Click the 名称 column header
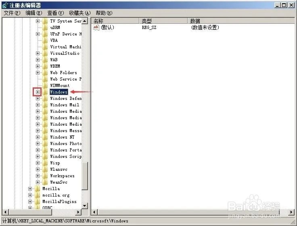 click(x=115, y=21)
